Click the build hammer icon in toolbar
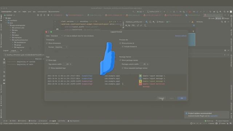The width and height of the screenshot is (233, 131). click(x=134, y=12)
